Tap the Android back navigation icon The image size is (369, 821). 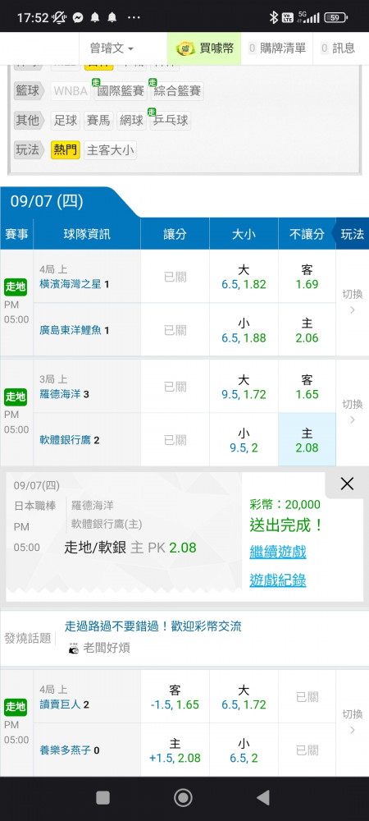[263, 797]
